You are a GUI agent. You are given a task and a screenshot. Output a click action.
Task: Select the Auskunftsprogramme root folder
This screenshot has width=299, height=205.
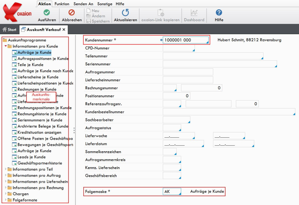coord(24,40)
